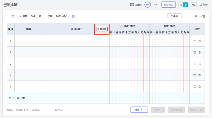Click the 序号 column header
This screenshot has height=118, width=212.
[11, 29]
